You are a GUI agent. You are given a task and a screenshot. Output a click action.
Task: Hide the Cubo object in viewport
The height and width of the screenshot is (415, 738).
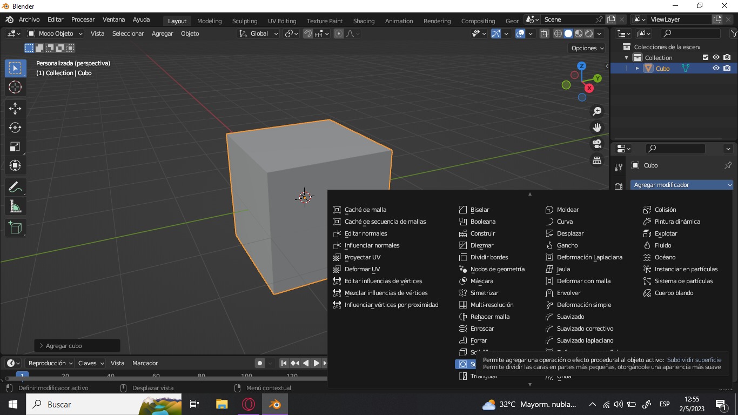pos(716,68)
